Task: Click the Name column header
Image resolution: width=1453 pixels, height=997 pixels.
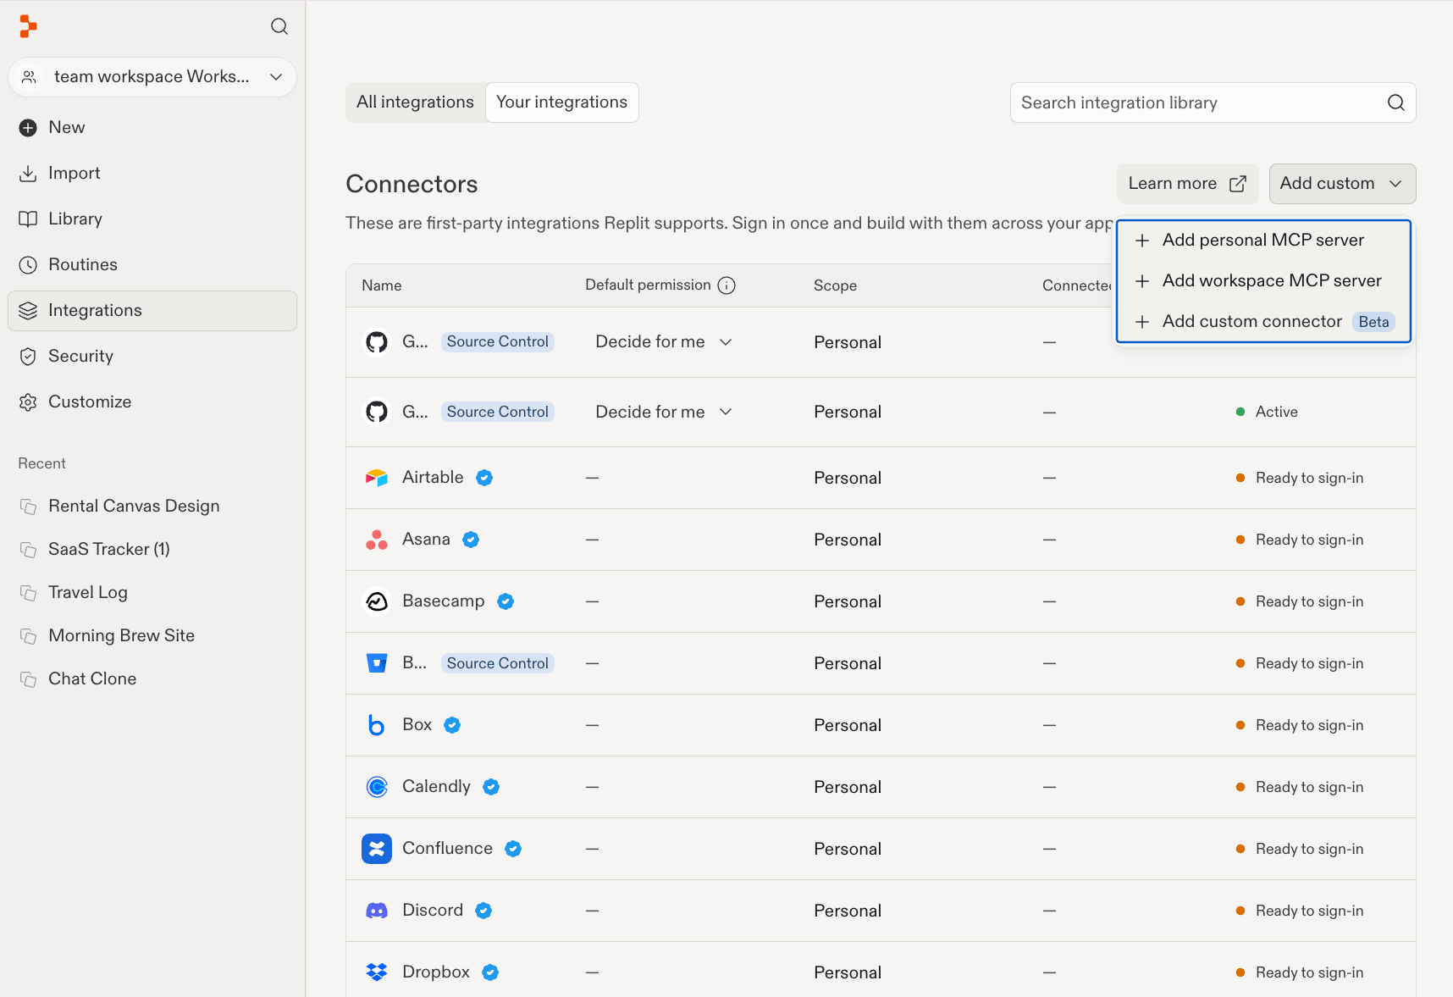Action: click(x=382, y=286)
